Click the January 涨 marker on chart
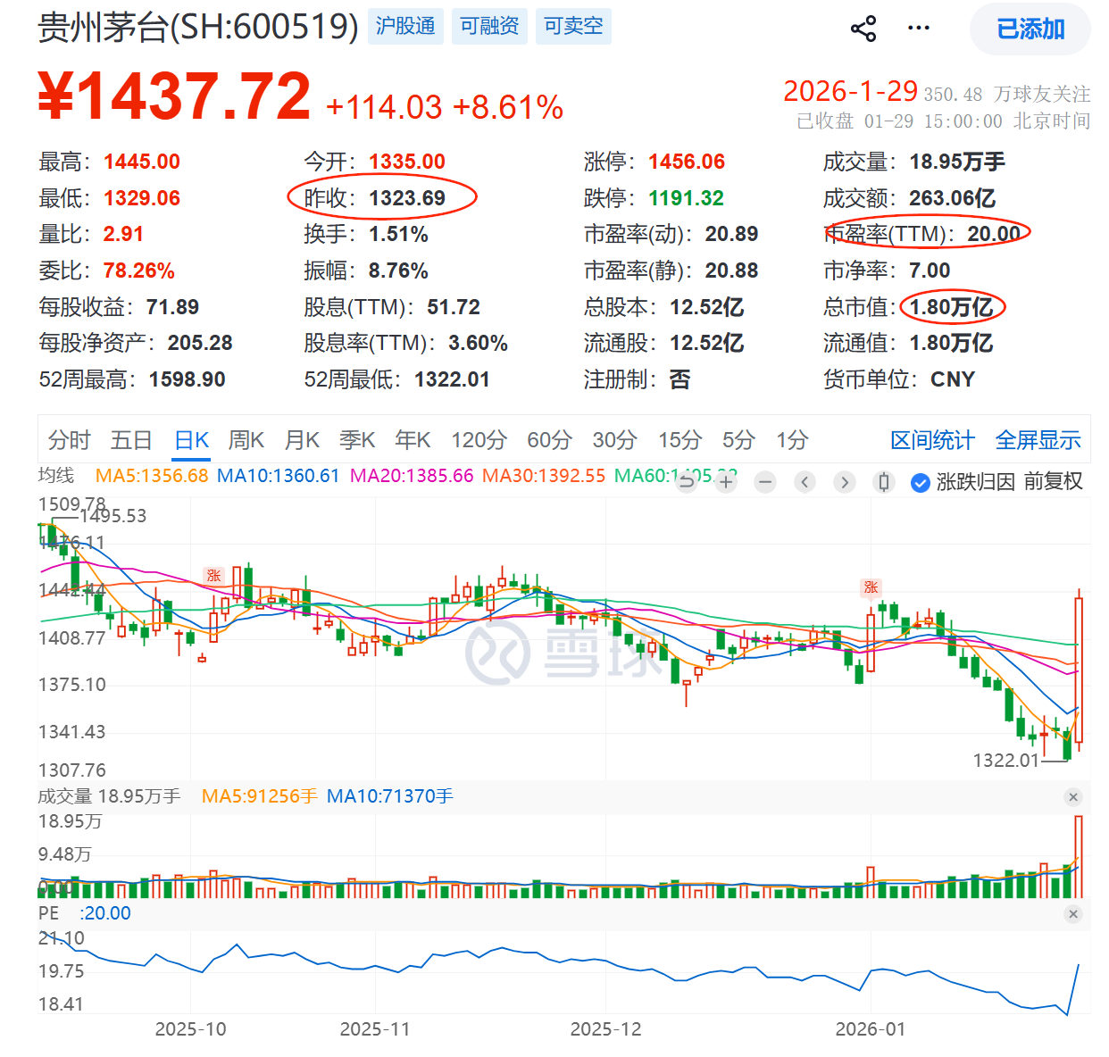1109x1057 pixels. 871,587
